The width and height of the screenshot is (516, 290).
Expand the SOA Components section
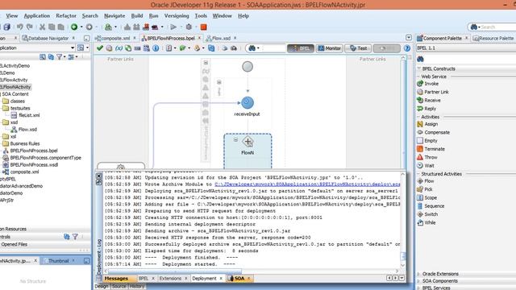click(x=418, y=281)
